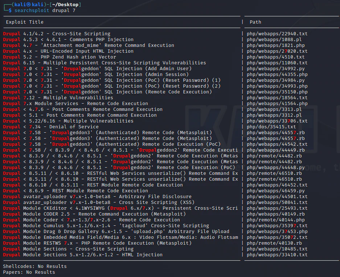The height and width of the screenshot is (277, 340).
Task: Select Drupalgeddon3 Remote Code Execution (PoC) row
Action: pyautogui.click(x=112, y=144)
